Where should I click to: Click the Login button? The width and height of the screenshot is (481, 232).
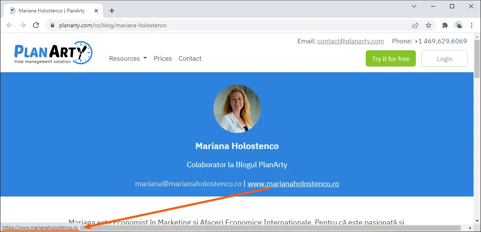[x=445, y=59]
